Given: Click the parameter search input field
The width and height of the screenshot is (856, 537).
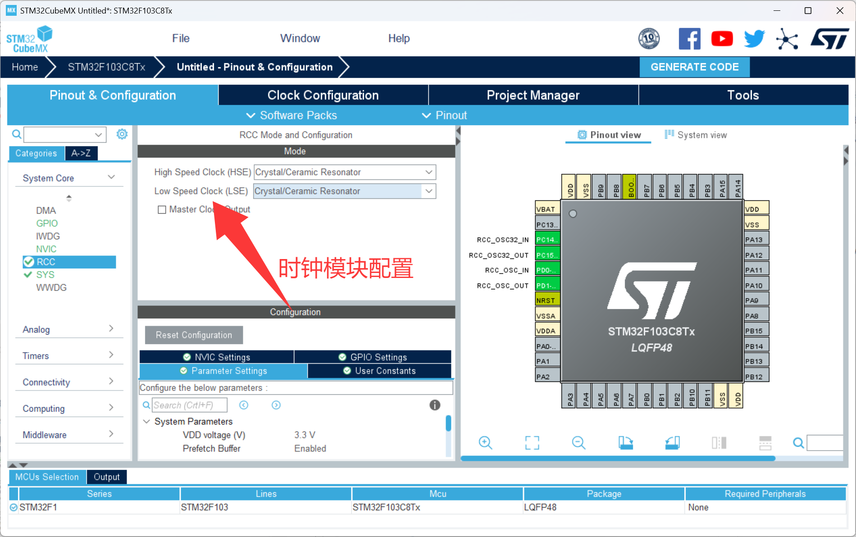Looking at the screenshot, I should [190, 405].
